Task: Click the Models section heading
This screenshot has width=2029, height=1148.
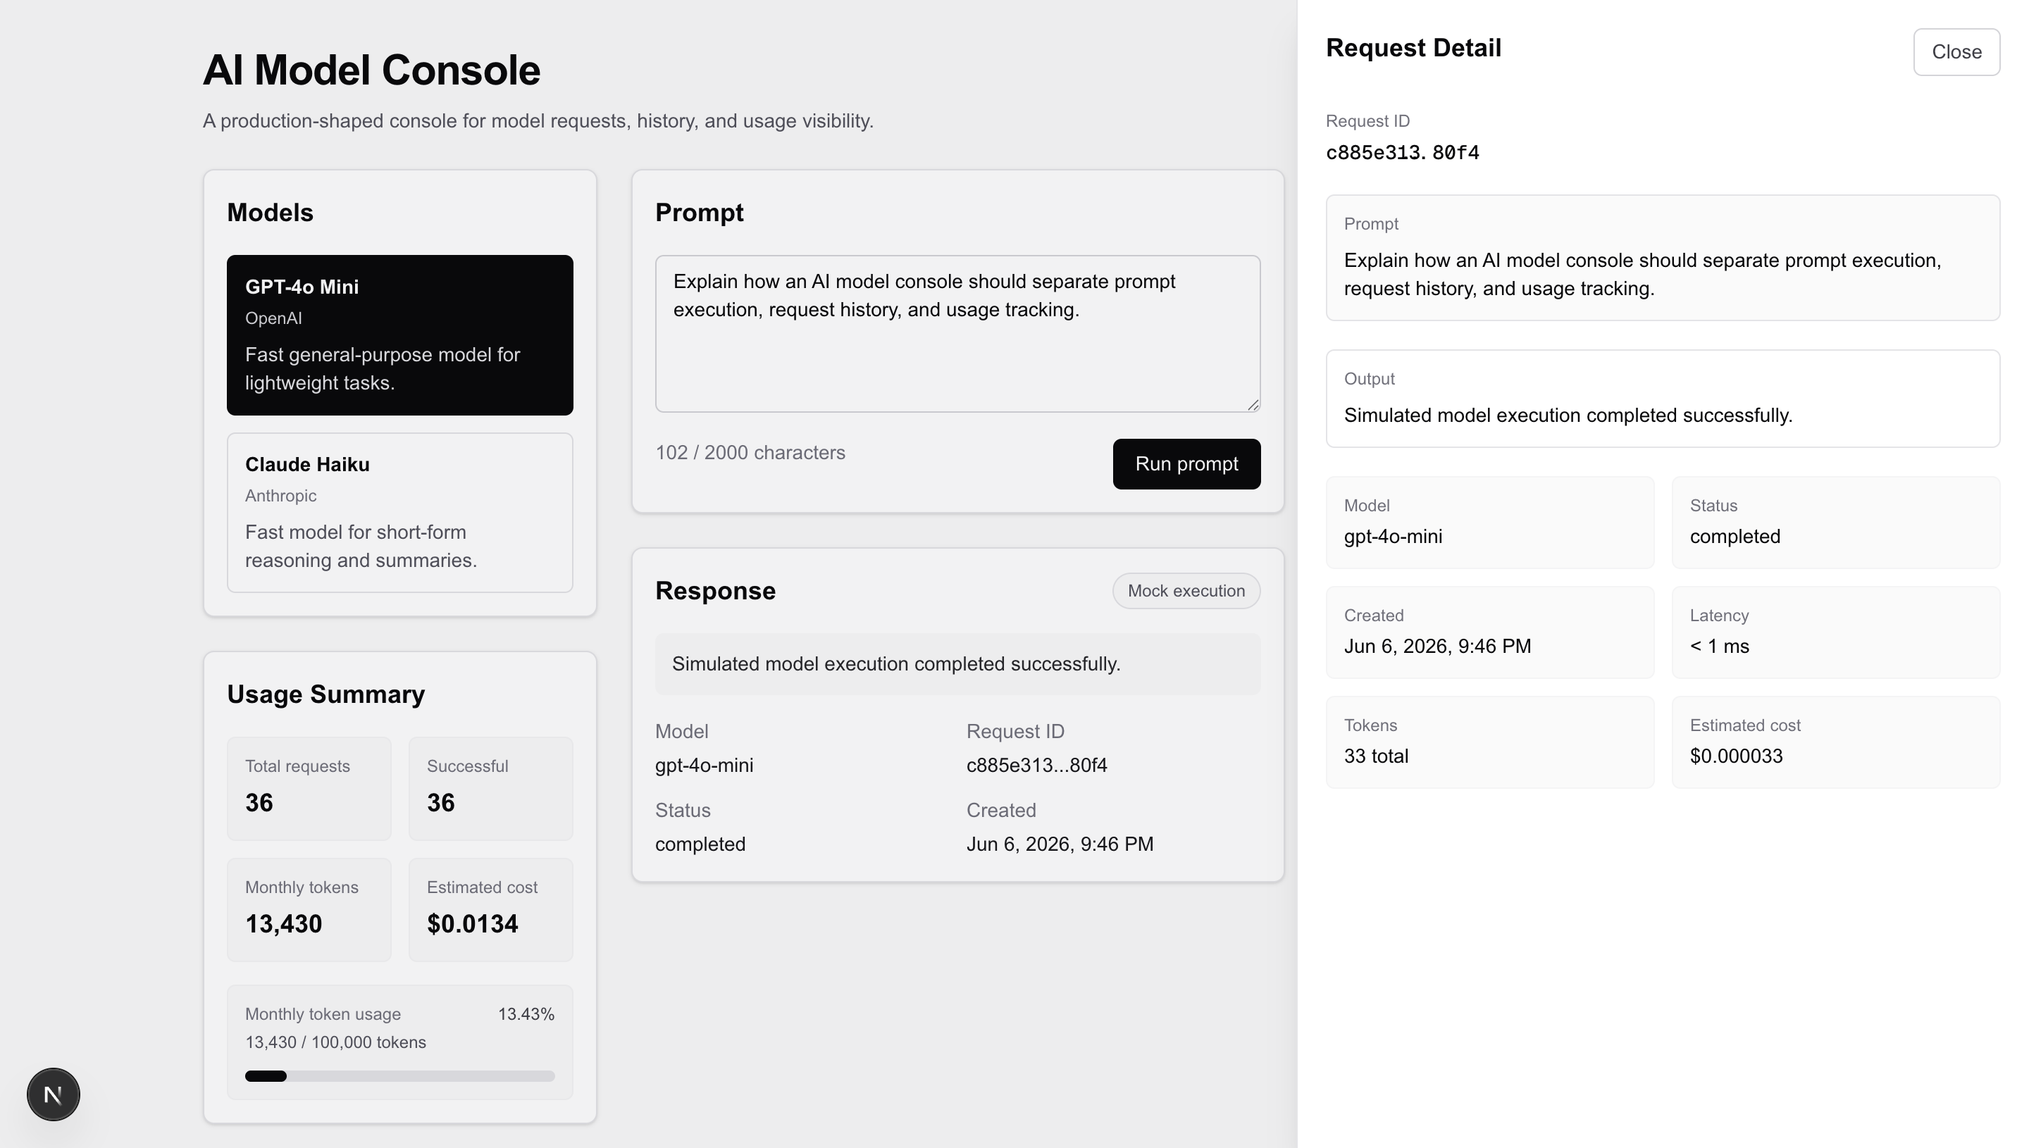Action: tap(270, 213)
